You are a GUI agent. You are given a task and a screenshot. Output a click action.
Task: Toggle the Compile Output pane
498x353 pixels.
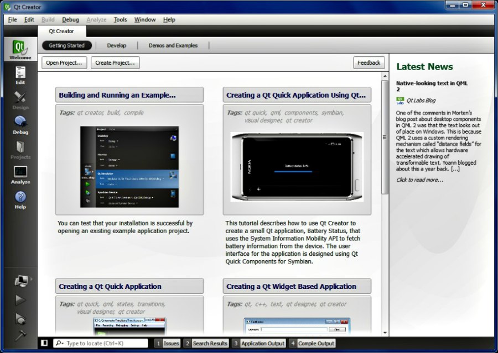tap(312, 343)
